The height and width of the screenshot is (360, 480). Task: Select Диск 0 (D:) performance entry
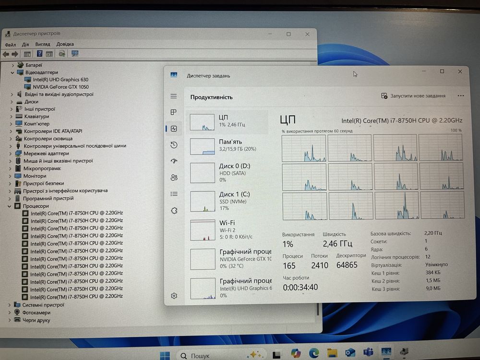pos(227,172)
